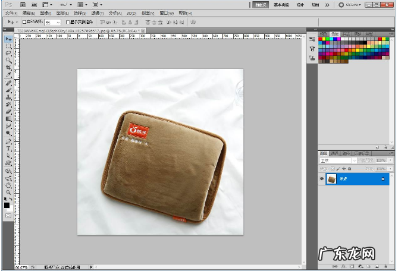Select the Move tool in toolbox
This screenshot has width=398, height=271.
click(8, 39)
